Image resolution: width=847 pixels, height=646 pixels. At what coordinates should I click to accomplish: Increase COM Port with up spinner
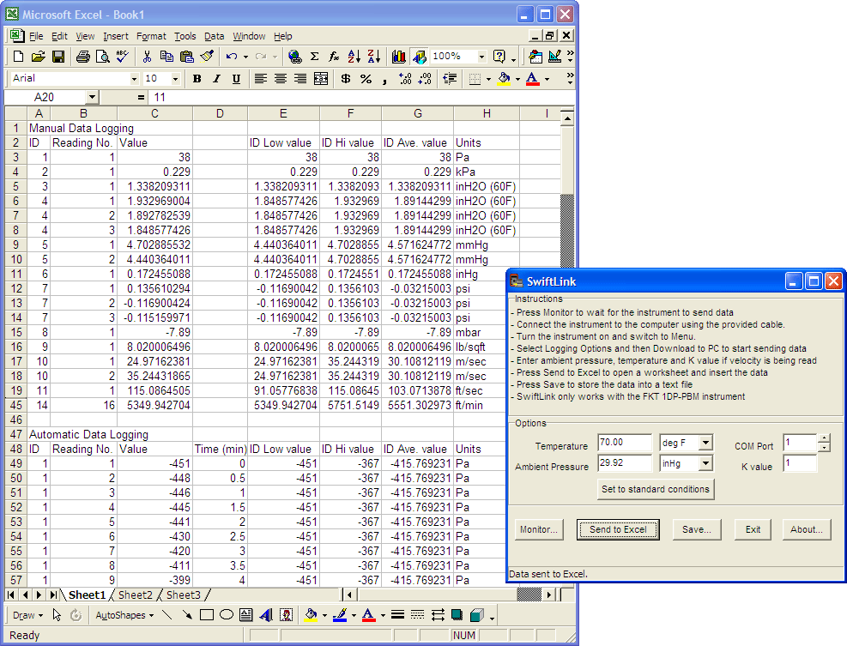tap(824, 438)
